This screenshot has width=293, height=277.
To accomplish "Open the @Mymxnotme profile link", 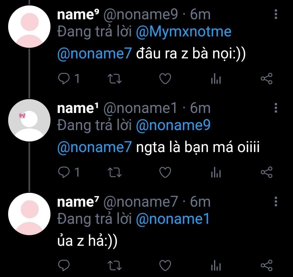I will click(183, 32).
